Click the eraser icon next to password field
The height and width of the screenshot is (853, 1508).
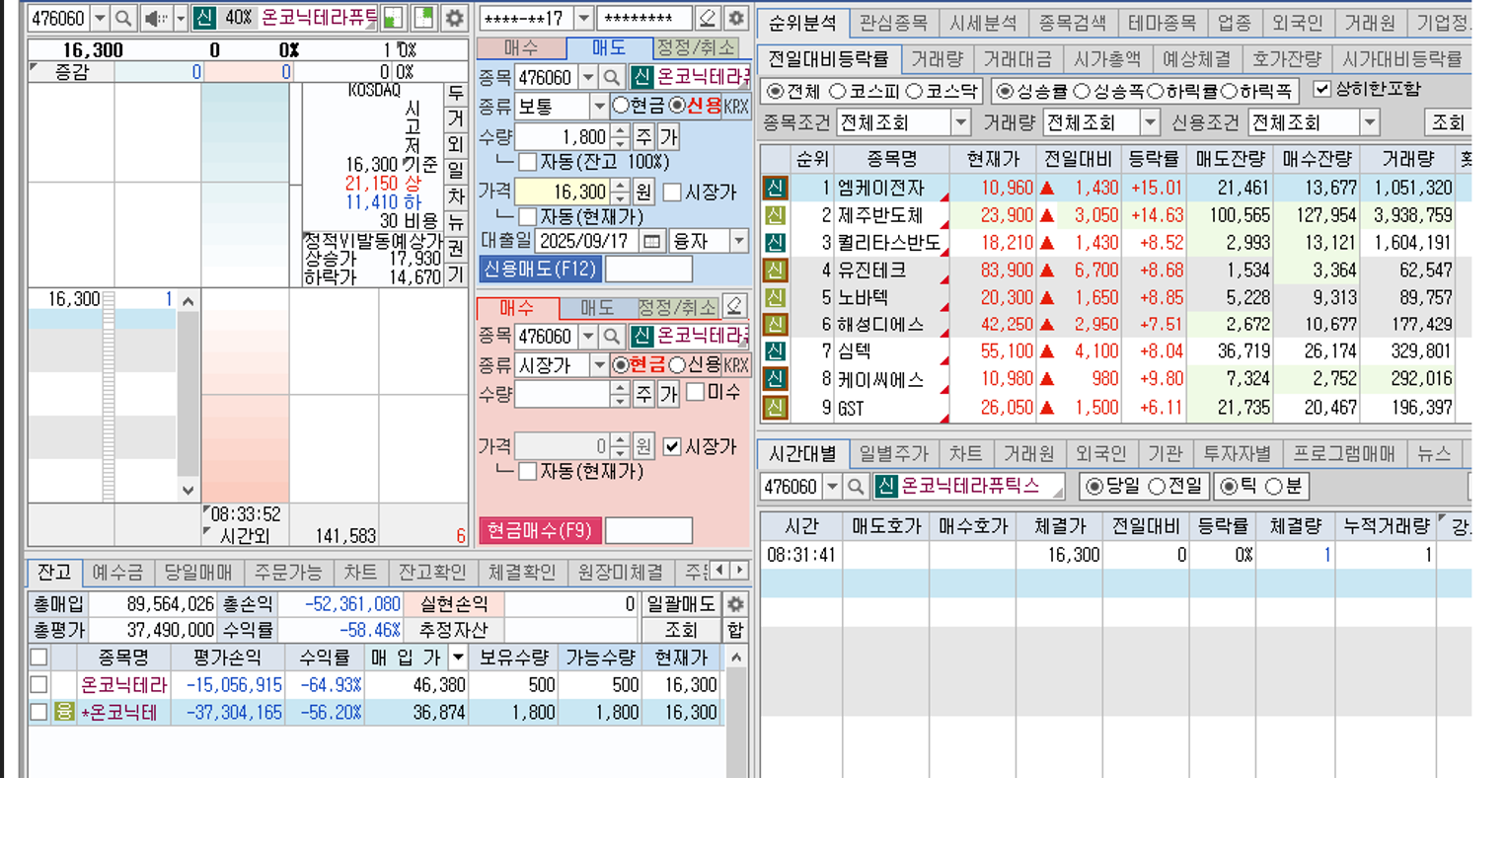pos(708,18)
